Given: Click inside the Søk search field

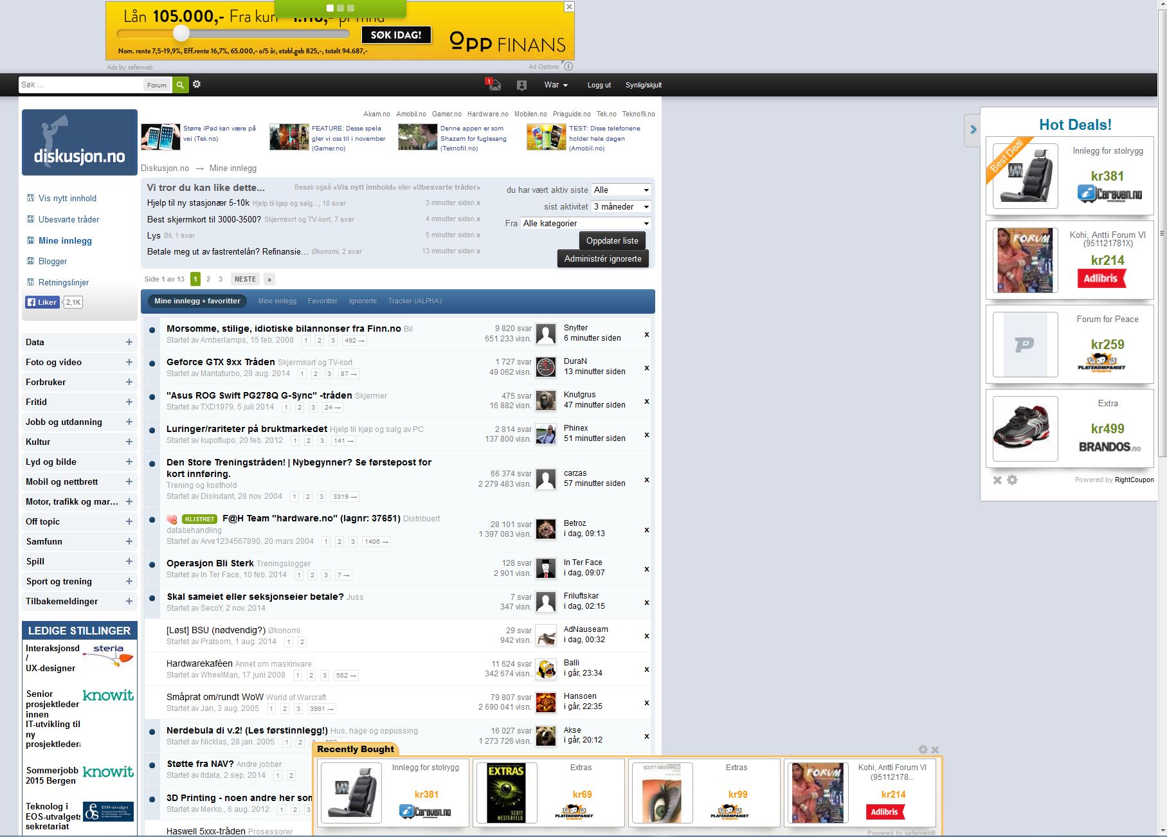Looking at the screenshot, I should pos(81,85).
